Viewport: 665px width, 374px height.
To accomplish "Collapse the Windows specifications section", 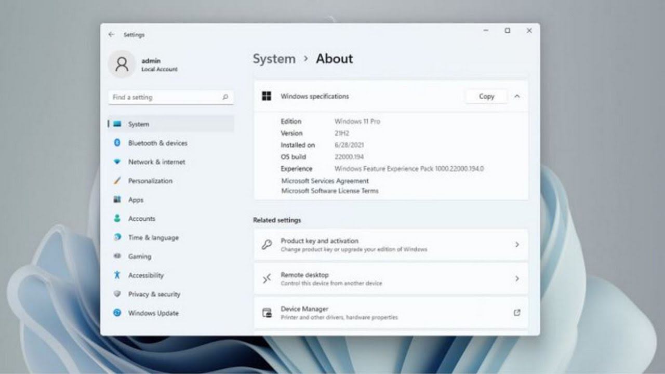I will [x=517, y=96].
